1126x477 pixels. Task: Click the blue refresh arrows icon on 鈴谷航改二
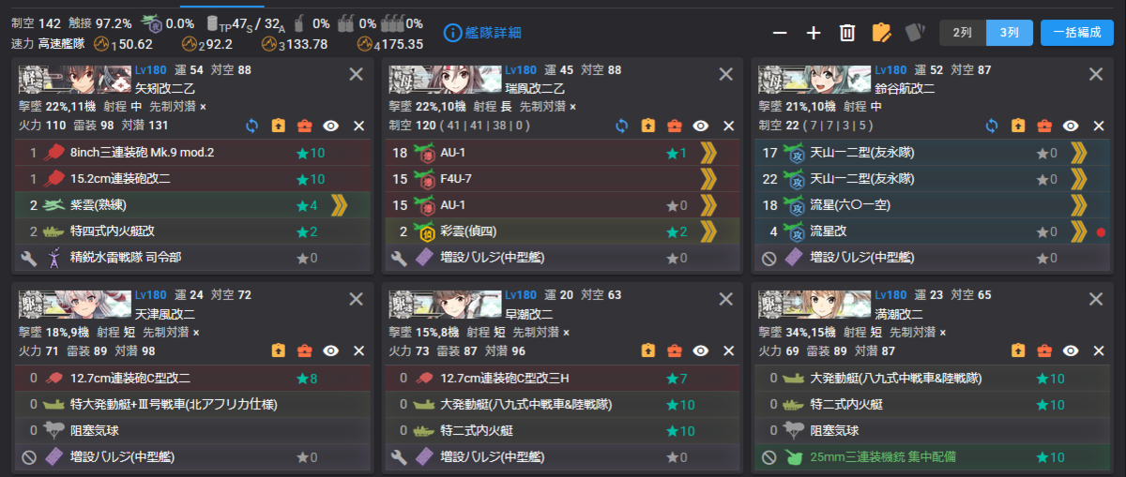[992, 126]
